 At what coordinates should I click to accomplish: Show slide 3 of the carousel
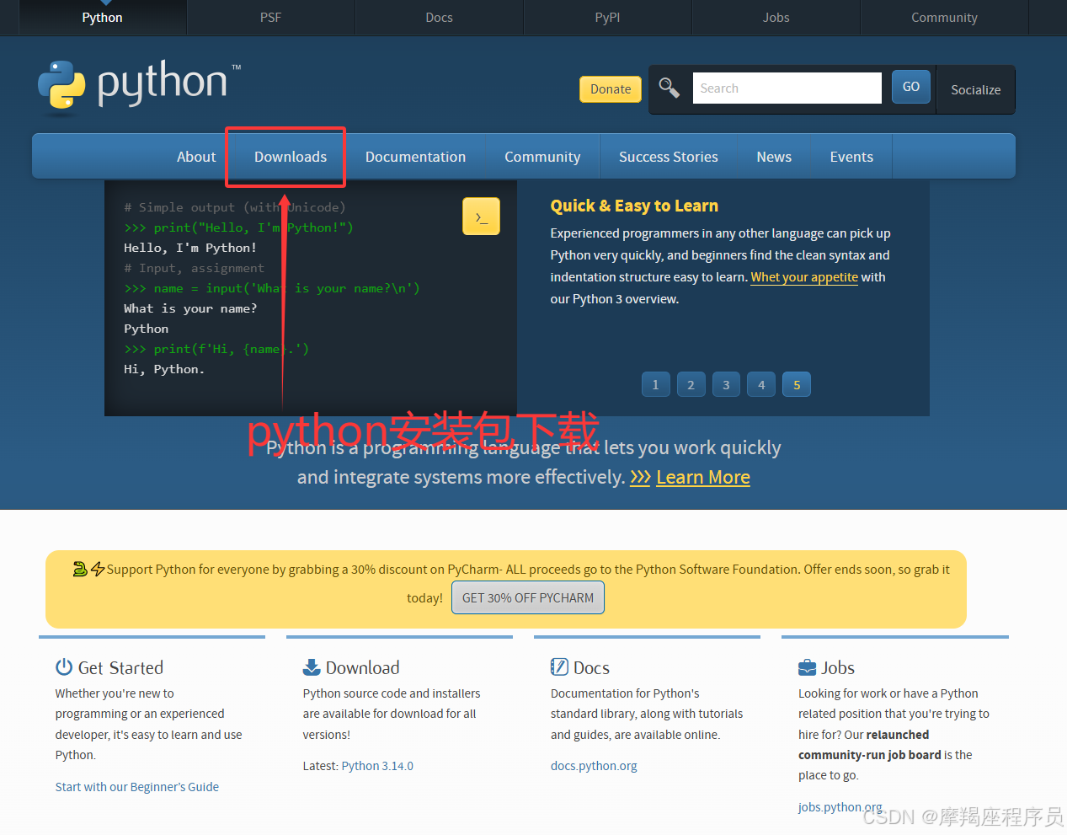[x=726, y=385]
